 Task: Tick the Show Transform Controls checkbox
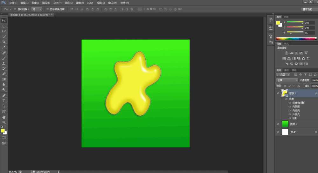(47, 9)
